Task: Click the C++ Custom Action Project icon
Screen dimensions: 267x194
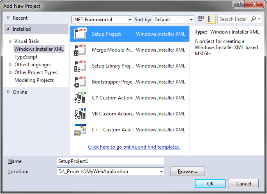Action: pyautogui.click(x=80, y=130)
